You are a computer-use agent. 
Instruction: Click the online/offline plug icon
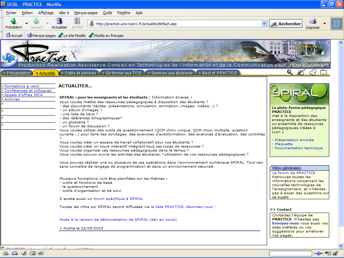[x=318, y=253]
